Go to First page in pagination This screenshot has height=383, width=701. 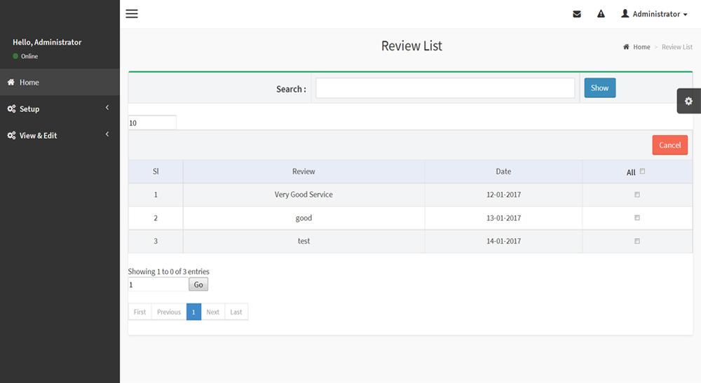140,312
